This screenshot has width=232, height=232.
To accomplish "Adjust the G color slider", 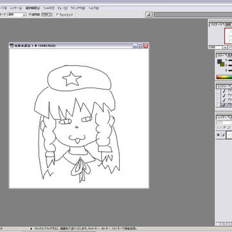I will pos(230,65).
